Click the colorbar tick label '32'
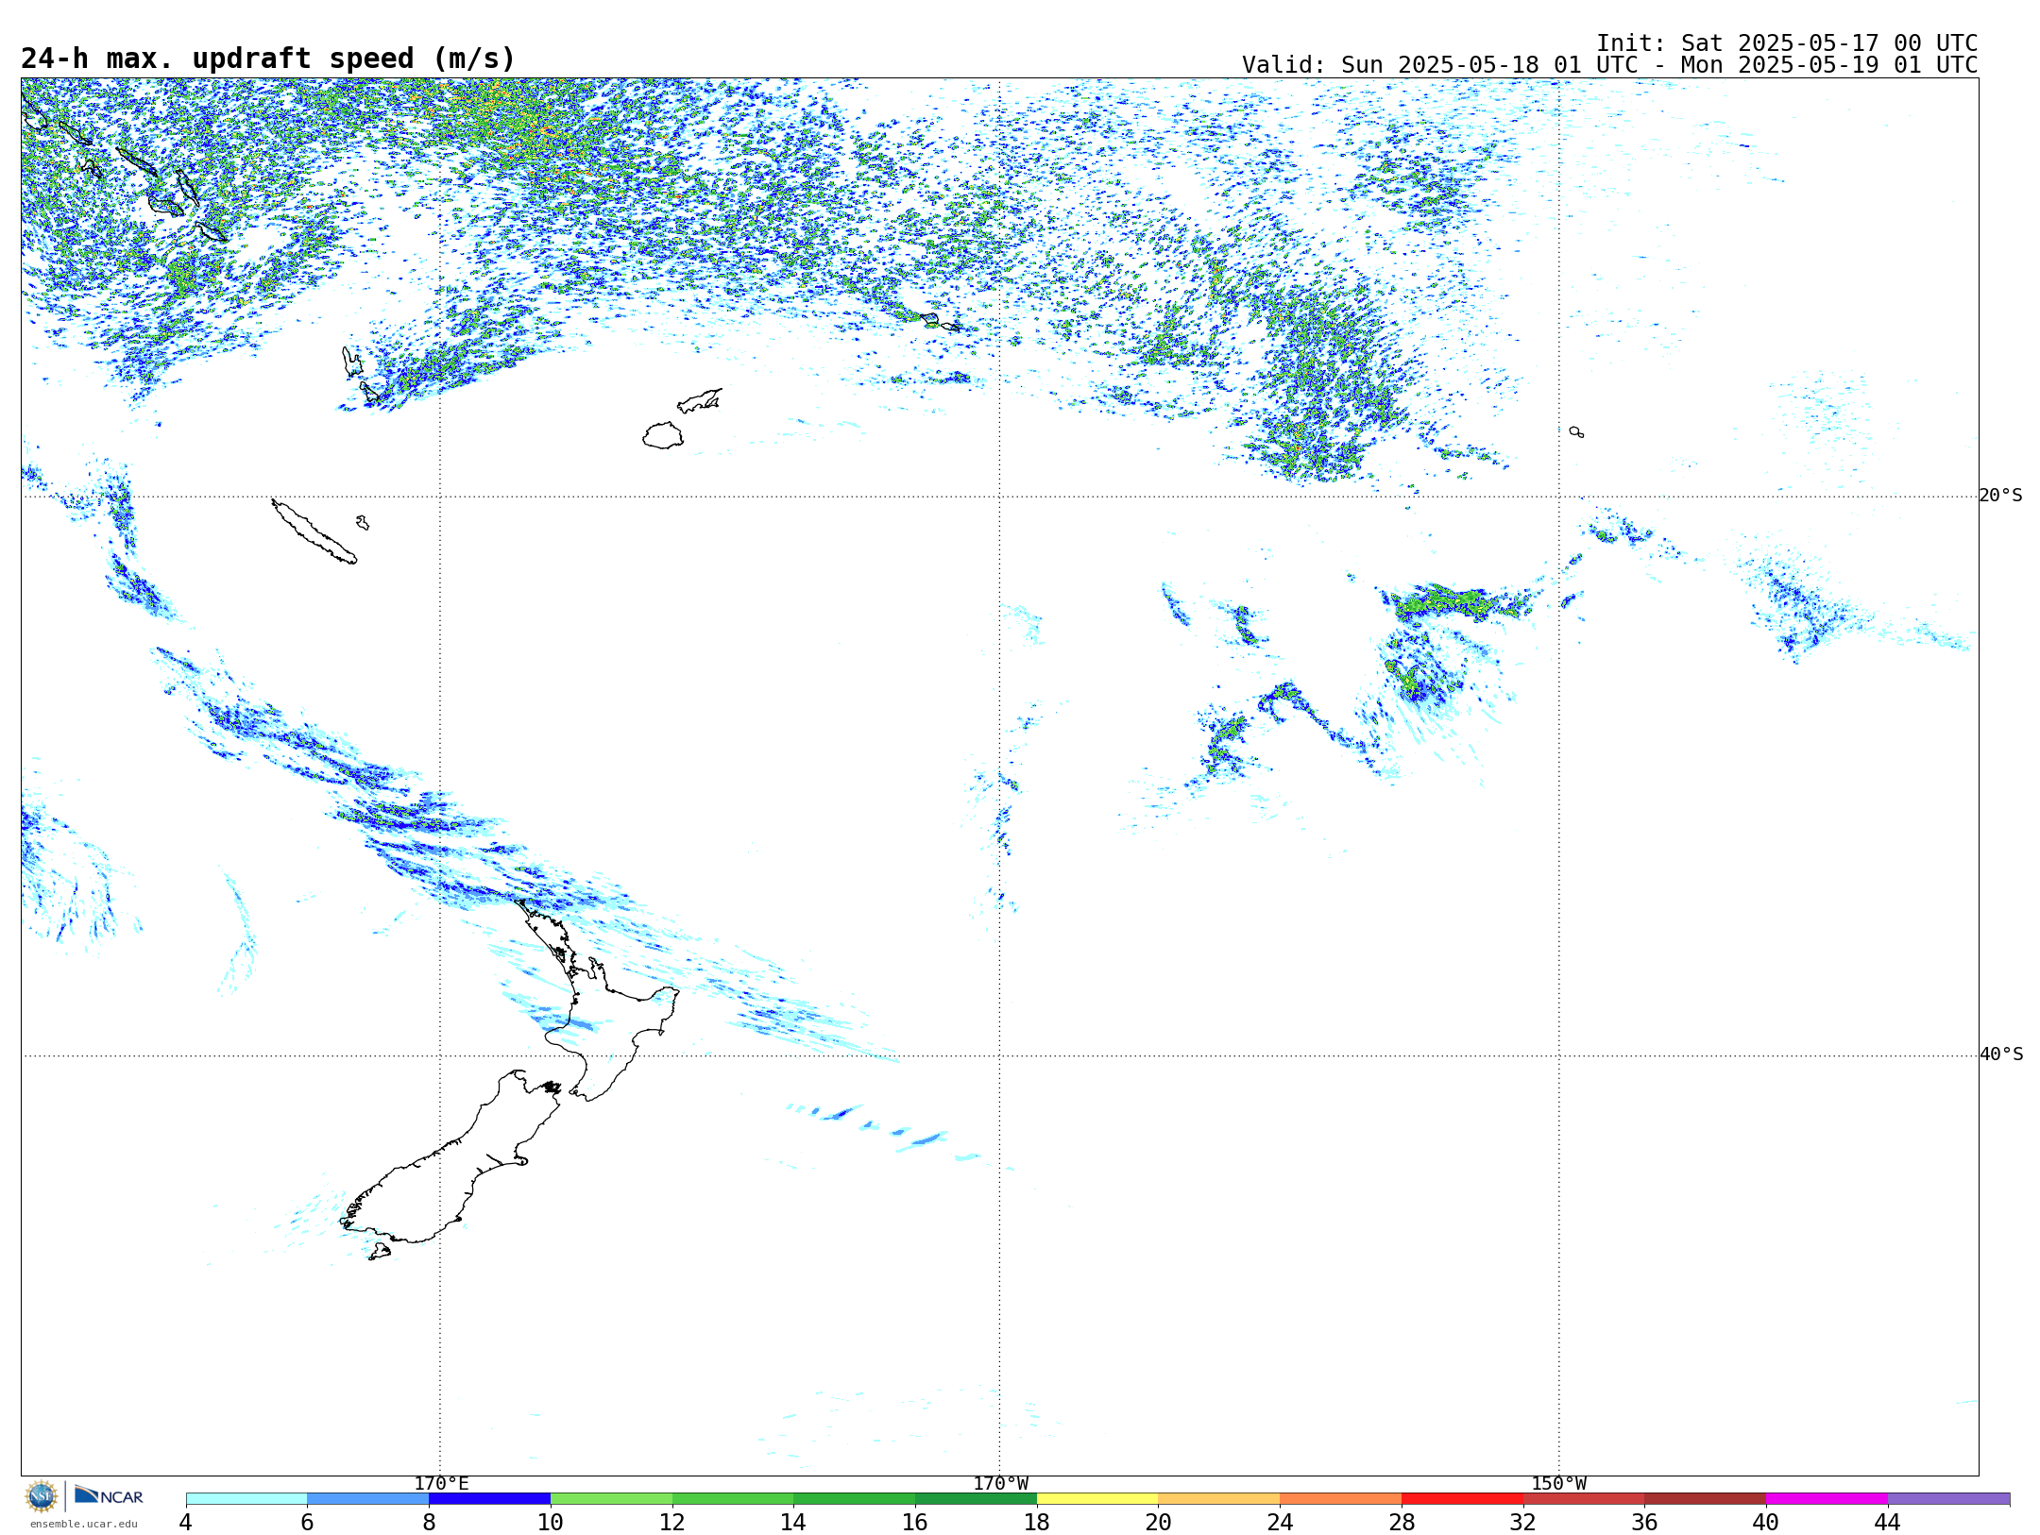This screenshot has height=1535, width=2040. [x=1523, y=1522]
